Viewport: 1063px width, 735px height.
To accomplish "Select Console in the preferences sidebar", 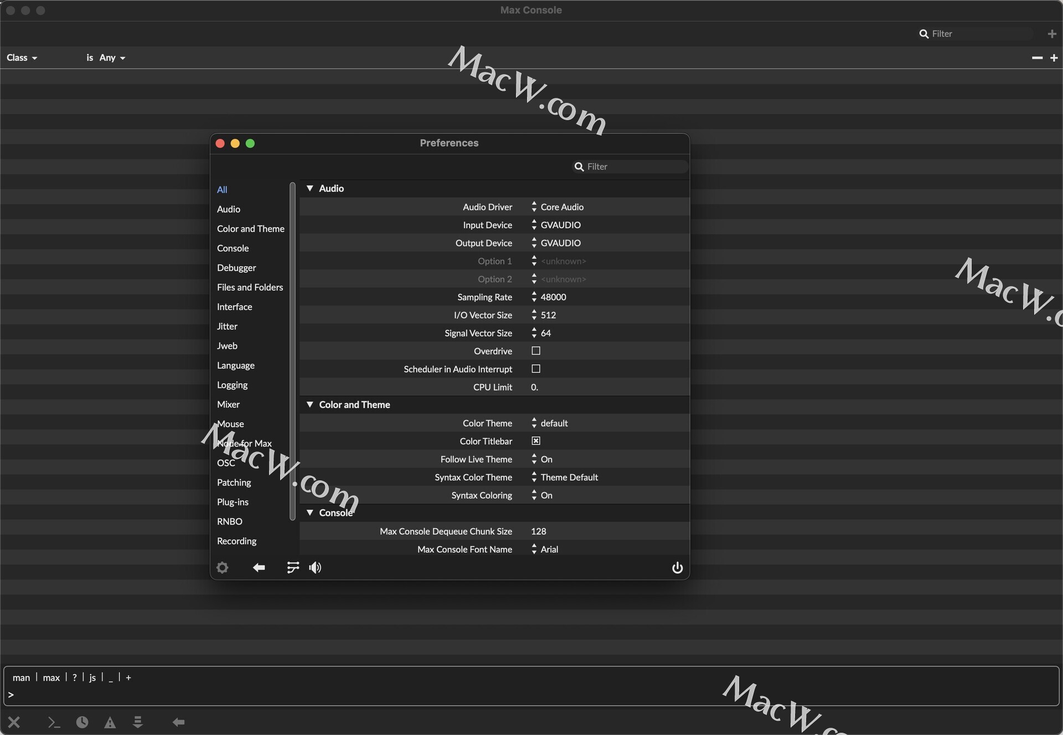I will pyautogui.click(x=233, y=248).
